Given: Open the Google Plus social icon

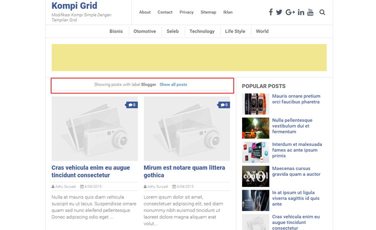Looking at the screenshot, I should tap(290, 12).
